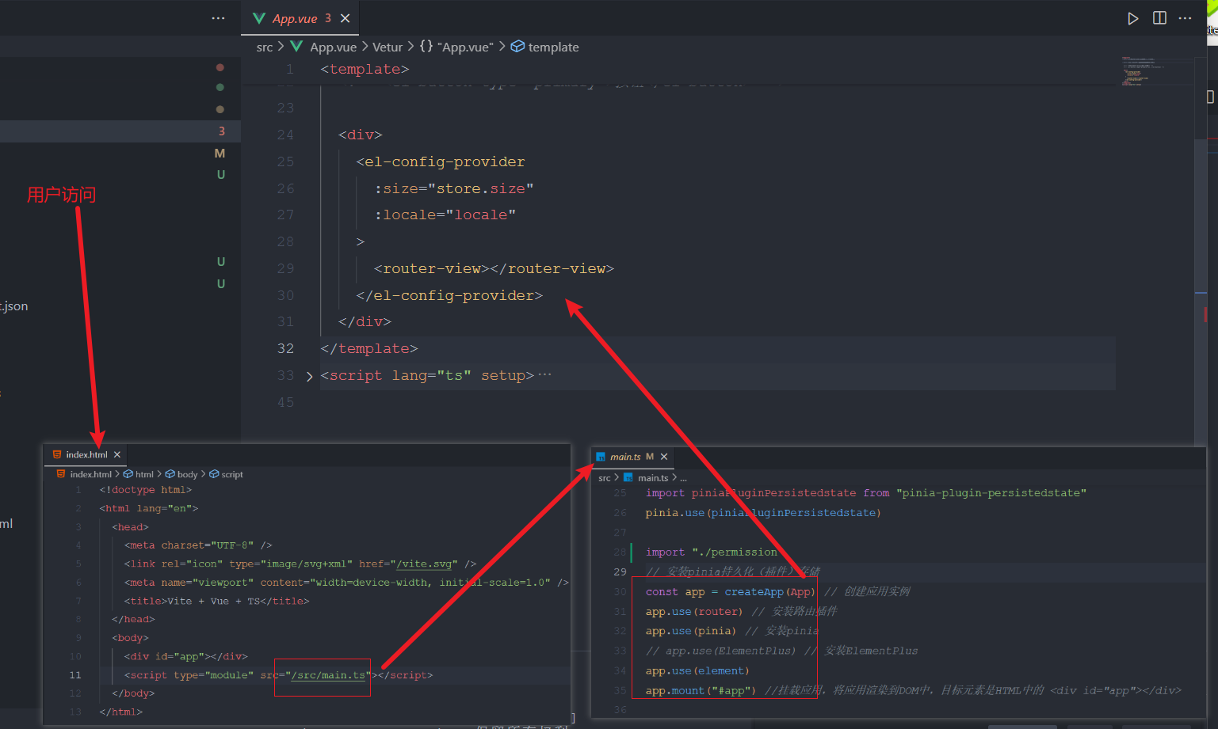Image resolution: width=1218 pixels, height=729 pixels.
Task: Select the main.ts tab in lower-right panel
Action: [x=632, y=457]
